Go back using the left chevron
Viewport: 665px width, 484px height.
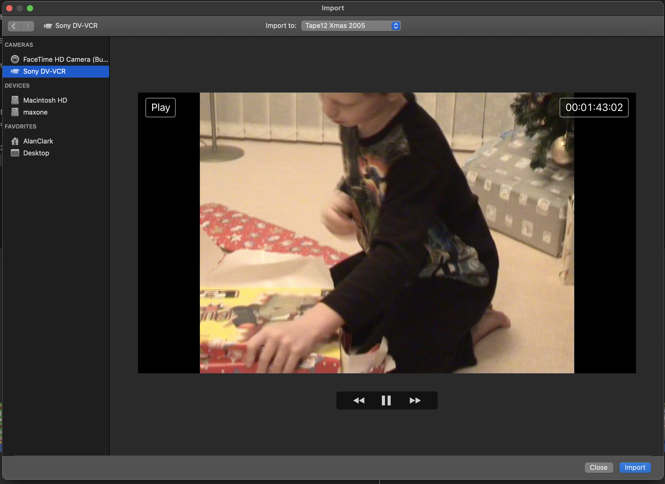14,26
